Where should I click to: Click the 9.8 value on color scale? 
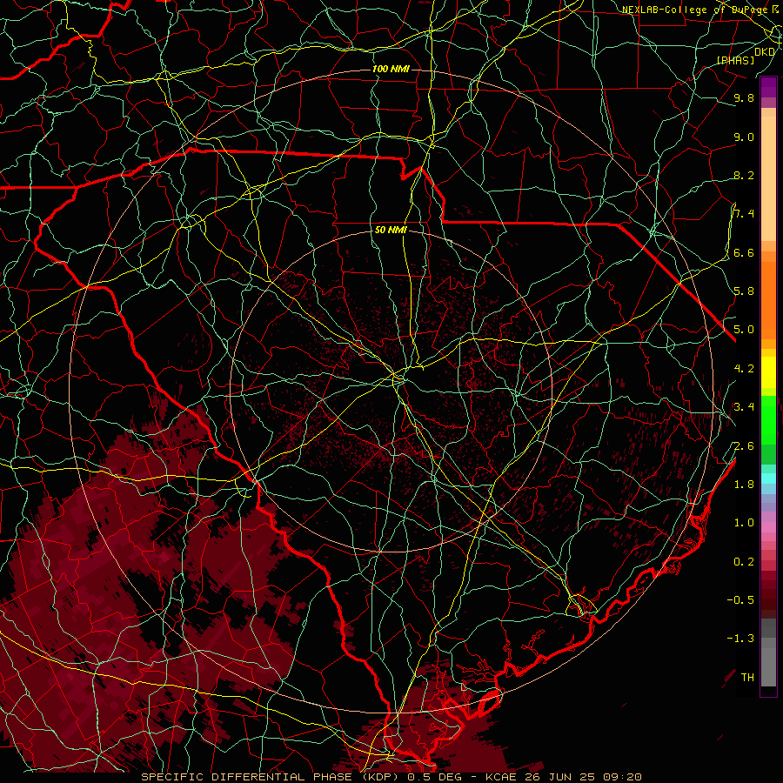click(744, 97)
